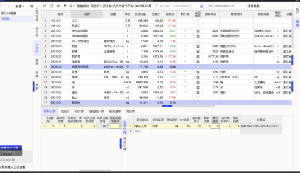This screenshot has width=300, height=173.
Task: Switch to the 材料计算 tab
Action: pos(49,111)
